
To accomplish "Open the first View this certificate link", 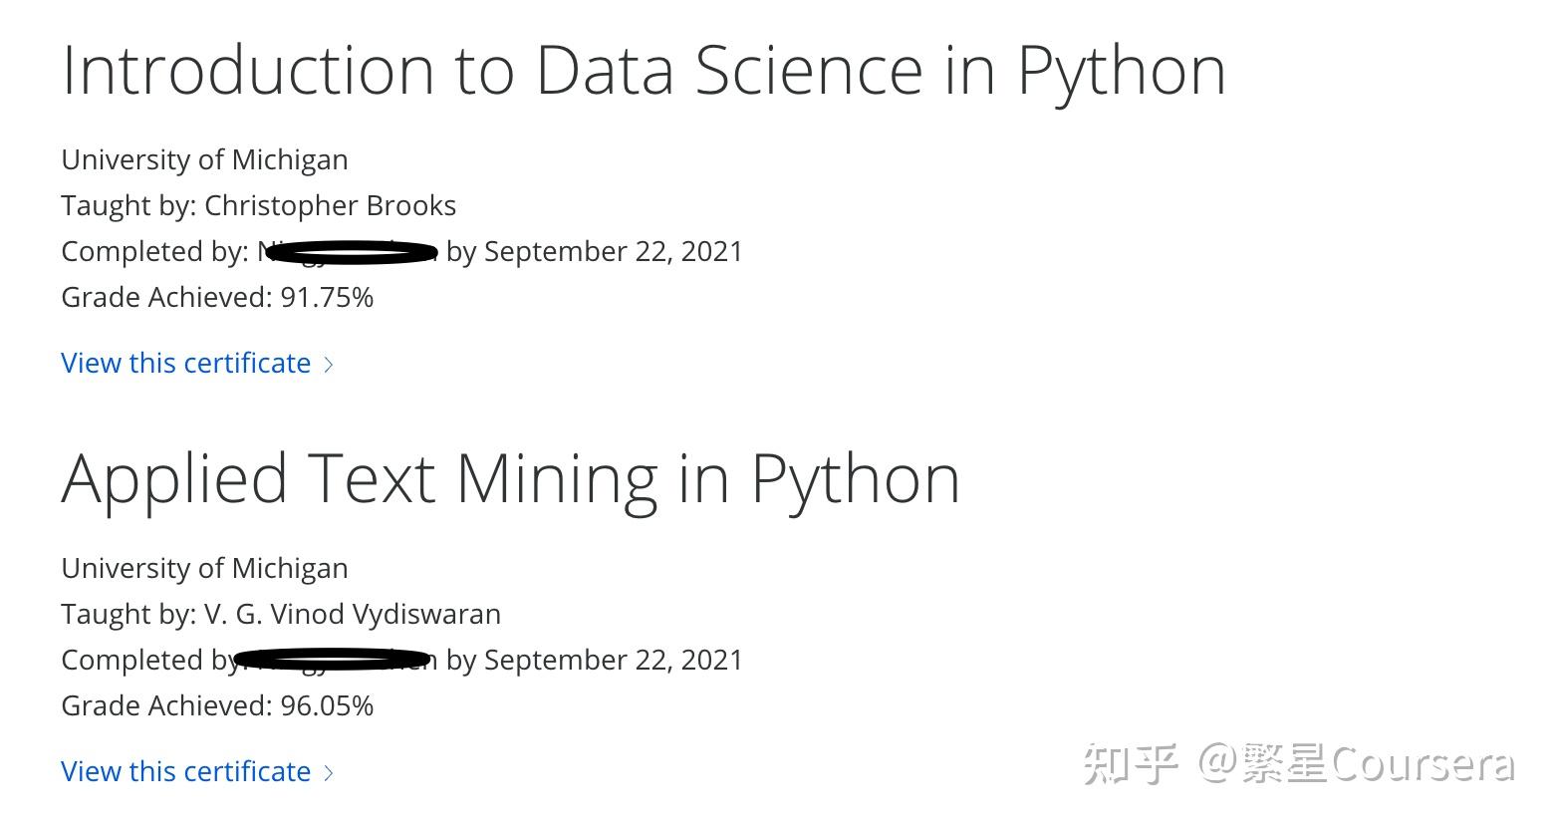I will [x=185, y=363].
